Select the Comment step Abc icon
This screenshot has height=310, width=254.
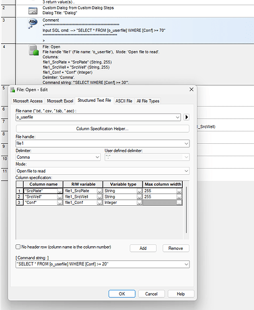[x=33, y=23]
